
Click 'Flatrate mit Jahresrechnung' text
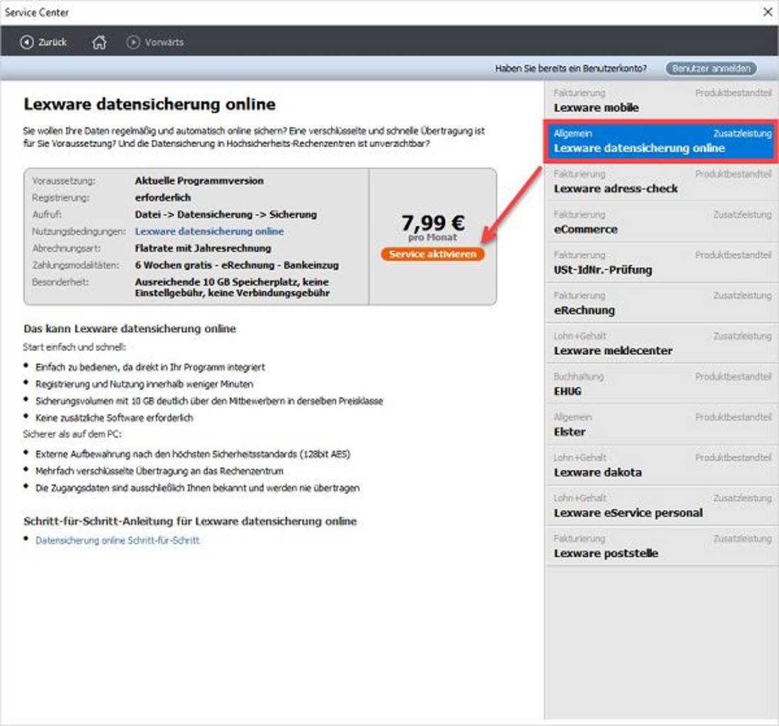coord(203,248)
